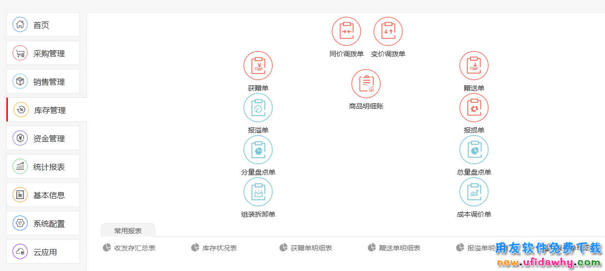Screen dimensions: 605x271
Task: Click the 获赠单 icon
Action: [x=258, y=66]
